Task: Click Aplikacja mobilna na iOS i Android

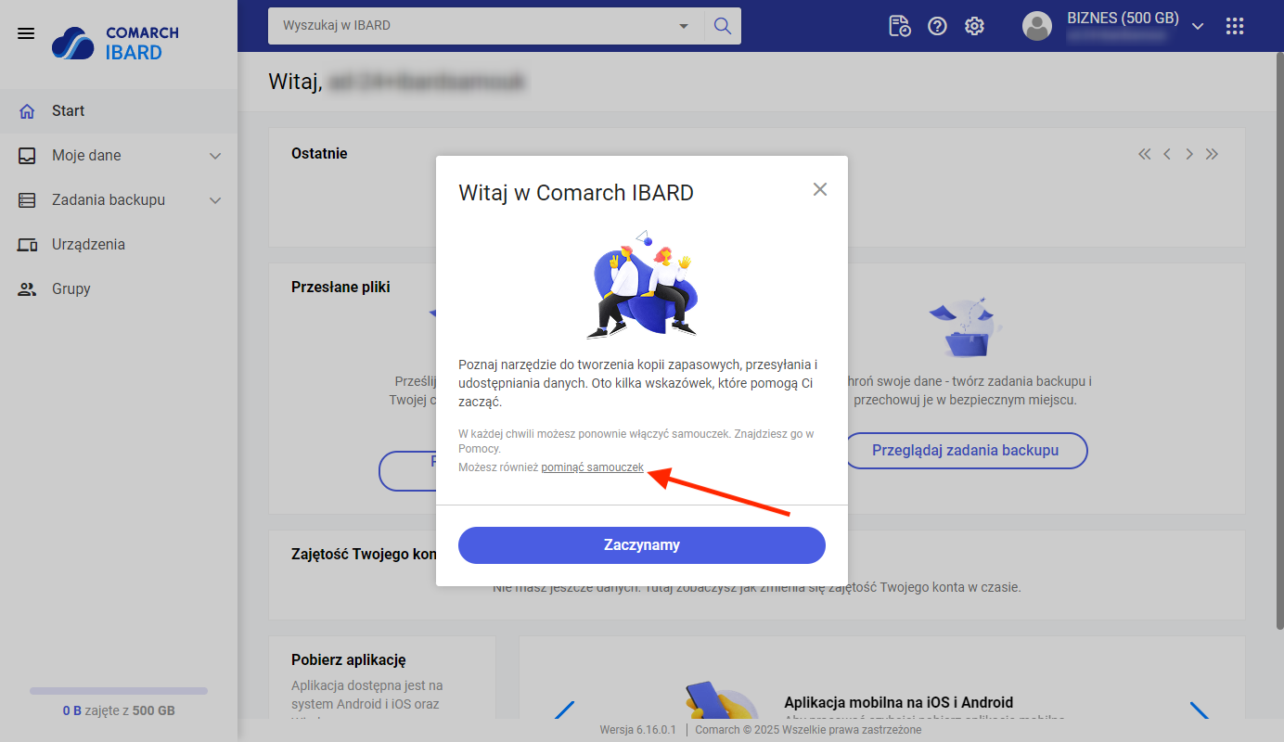Action: coord(898,703)
